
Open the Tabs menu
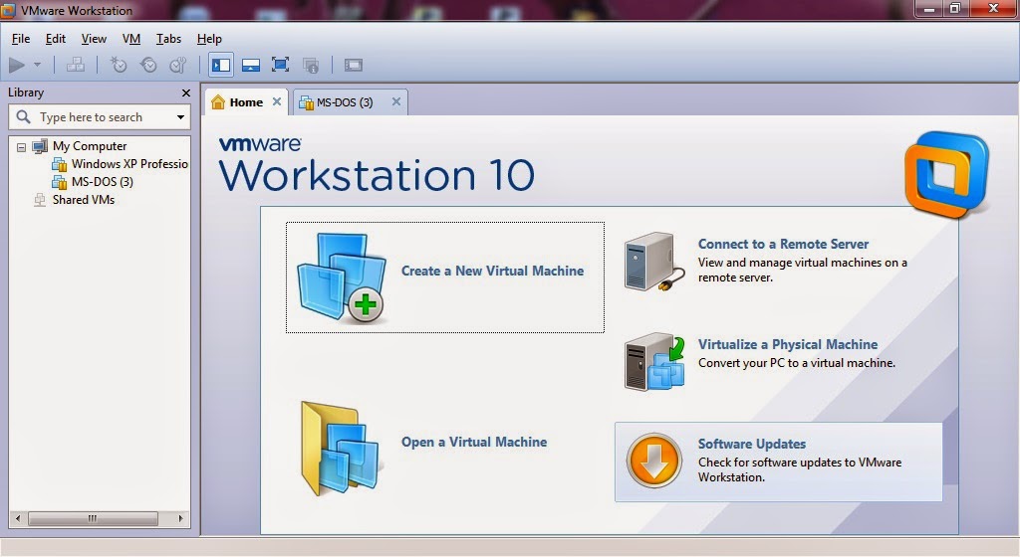tap(168, 39)
